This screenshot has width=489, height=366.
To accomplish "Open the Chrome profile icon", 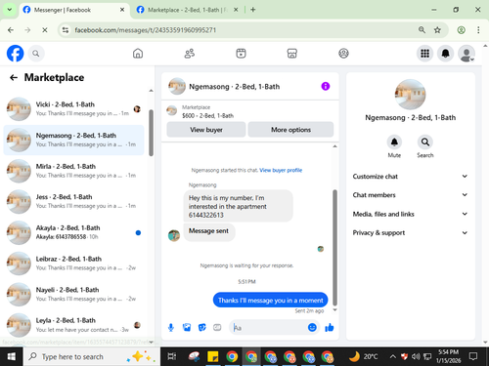I will pos(461,30).
